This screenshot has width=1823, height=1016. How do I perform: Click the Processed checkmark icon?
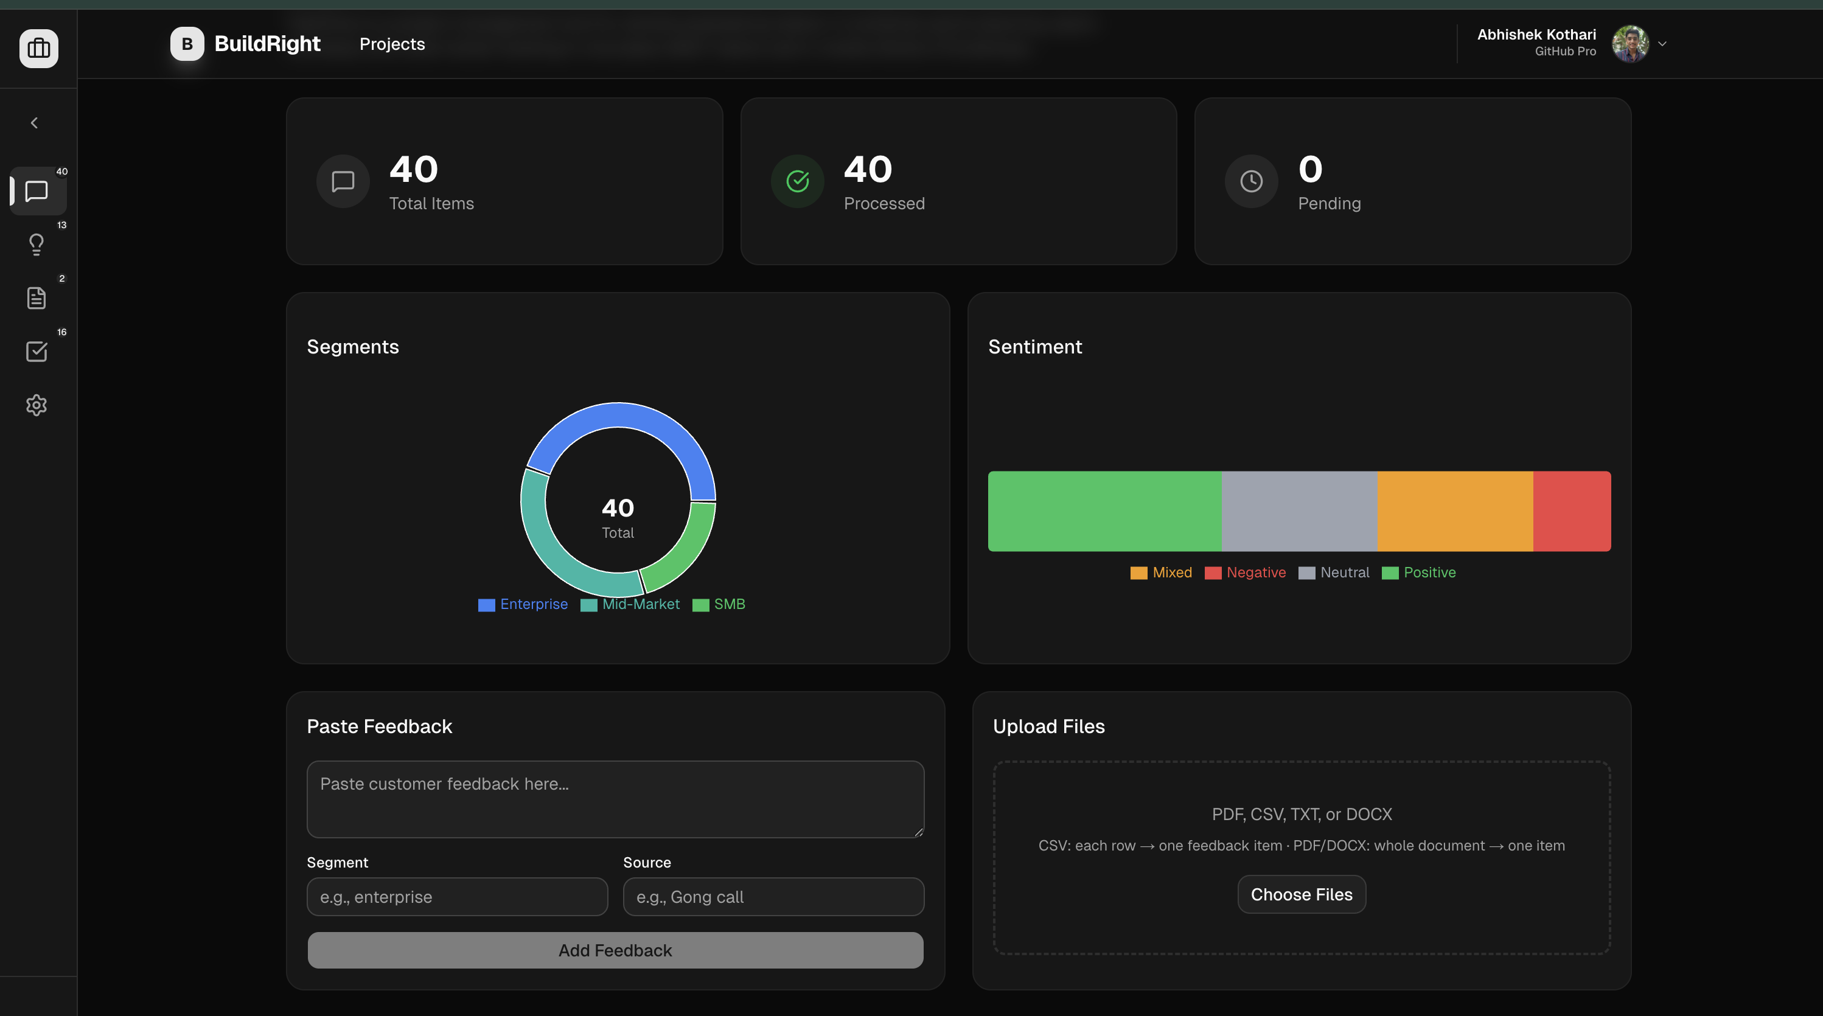tap(797, 181)
